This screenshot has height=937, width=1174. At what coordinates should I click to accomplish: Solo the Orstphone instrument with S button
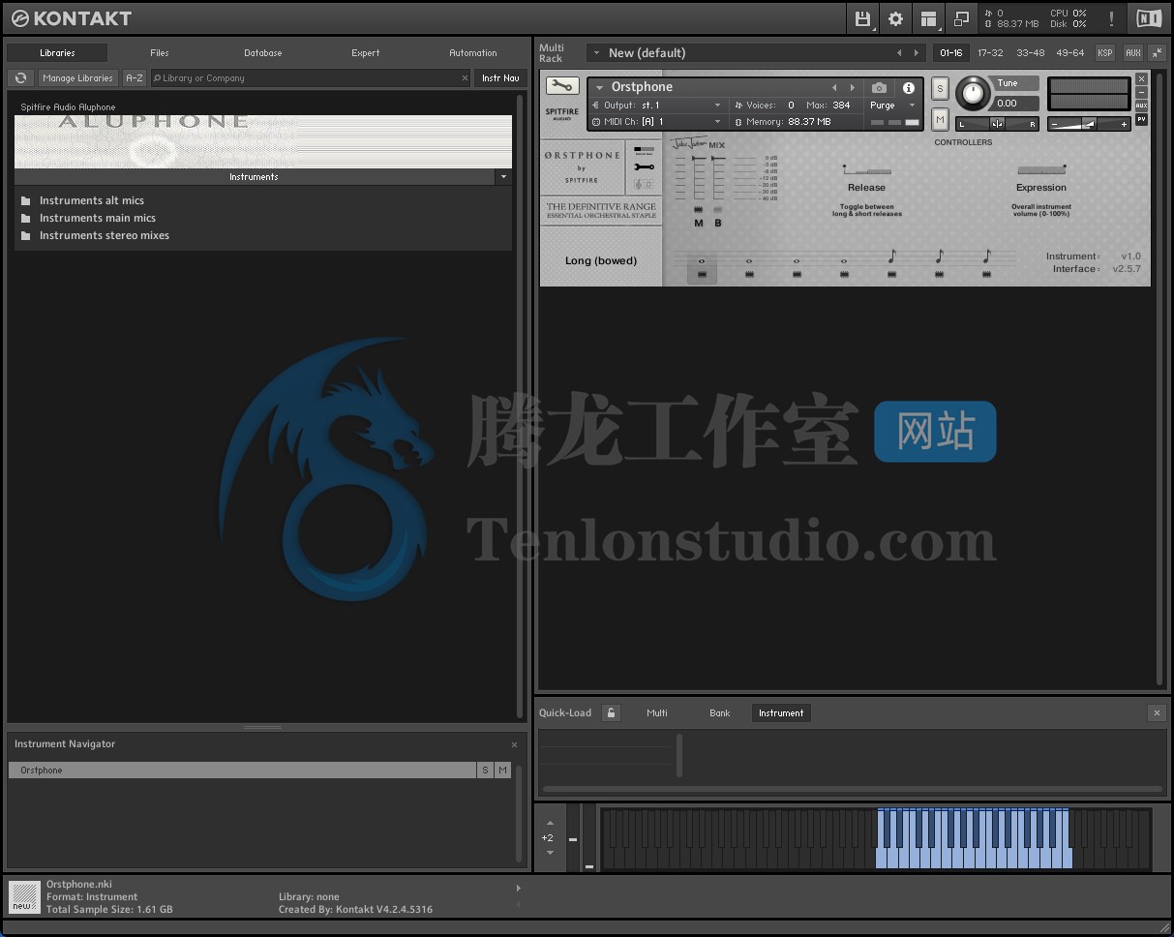coord(940,89)
